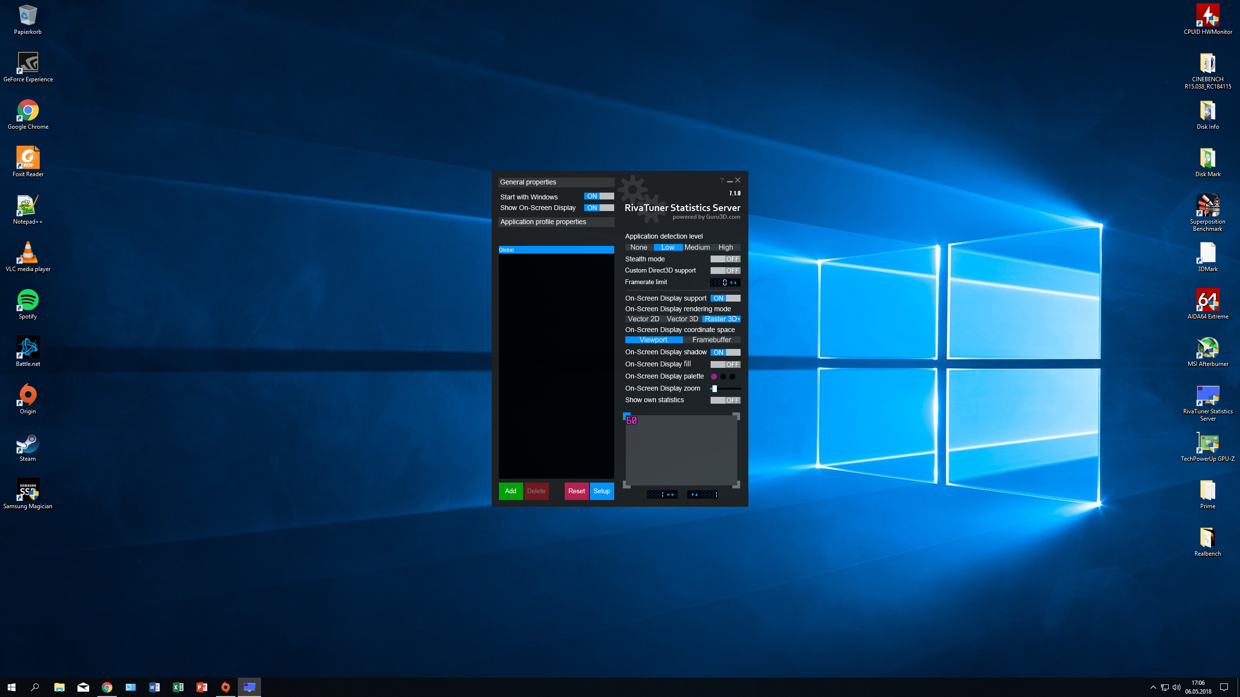Click the blue Setup button
The height and width of the screenshot is (697, 1240).
coord(602,491)
